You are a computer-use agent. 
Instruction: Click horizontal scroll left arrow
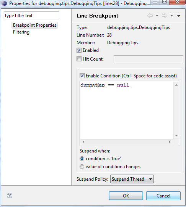tap(83, 142)
